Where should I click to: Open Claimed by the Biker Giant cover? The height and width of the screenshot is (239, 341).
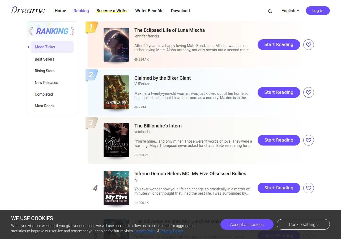pyautogui.click(x=116, y=92)
